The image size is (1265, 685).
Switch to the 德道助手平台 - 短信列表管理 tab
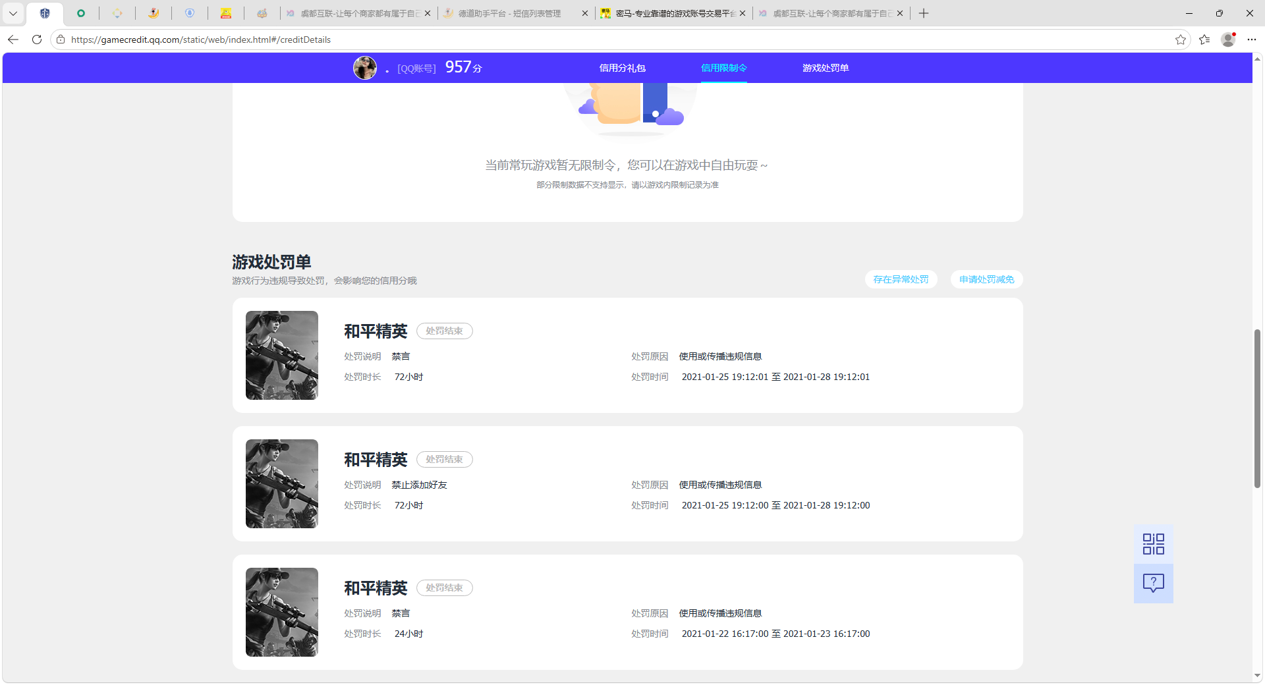(x=509, y=13)
